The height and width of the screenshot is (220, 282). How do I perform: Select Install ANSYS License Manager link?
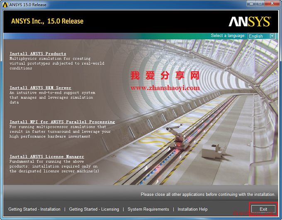[47, 156]
